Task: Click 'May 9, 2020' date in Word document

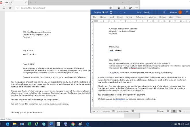Action: coord(114,47)
